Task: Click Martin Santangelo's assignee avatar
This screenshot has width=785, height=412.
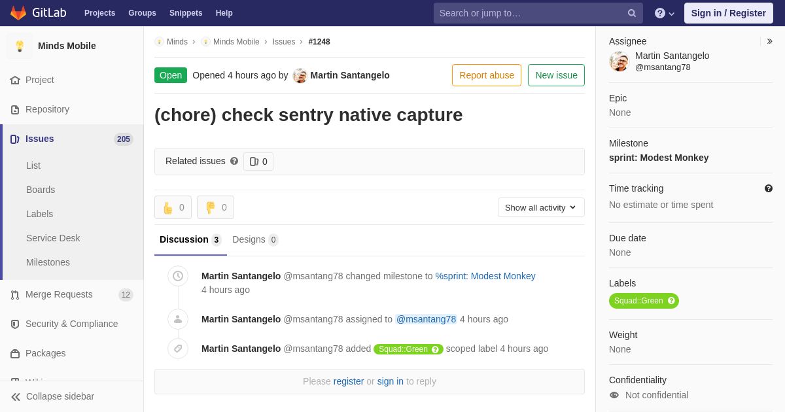Action: 619,61
